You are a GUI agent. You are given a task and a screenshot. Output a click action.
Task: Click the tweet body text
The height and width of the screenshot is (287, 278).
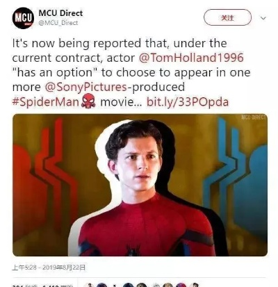point(131,72)
